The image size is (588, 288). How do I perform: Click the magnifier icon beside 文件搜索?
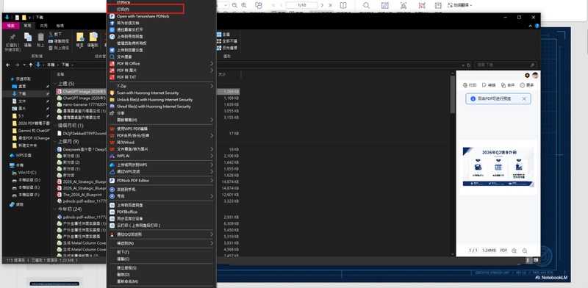point(112,57)
